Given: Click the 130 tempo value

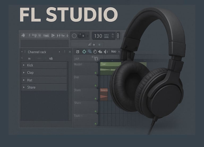Looking at the screenshot, I should point(98,36).
